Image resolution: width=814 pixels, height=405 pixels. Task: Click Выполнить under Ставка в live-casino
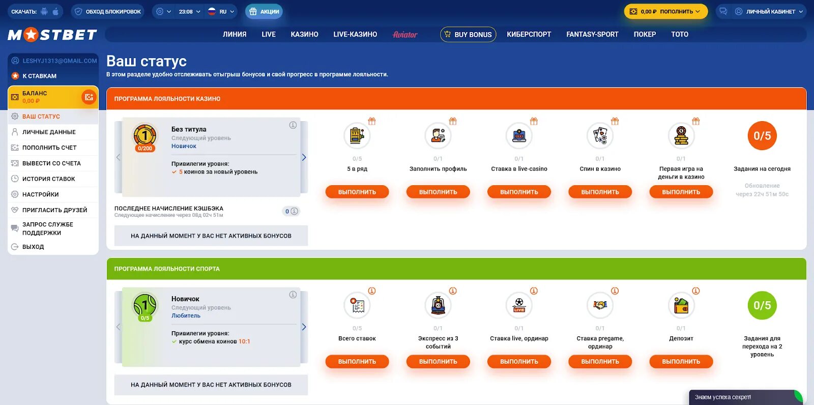pyautogui.click(x=519, y=192)
